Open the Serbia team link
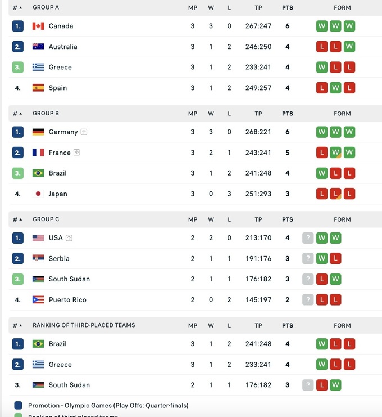 [59, 259]
